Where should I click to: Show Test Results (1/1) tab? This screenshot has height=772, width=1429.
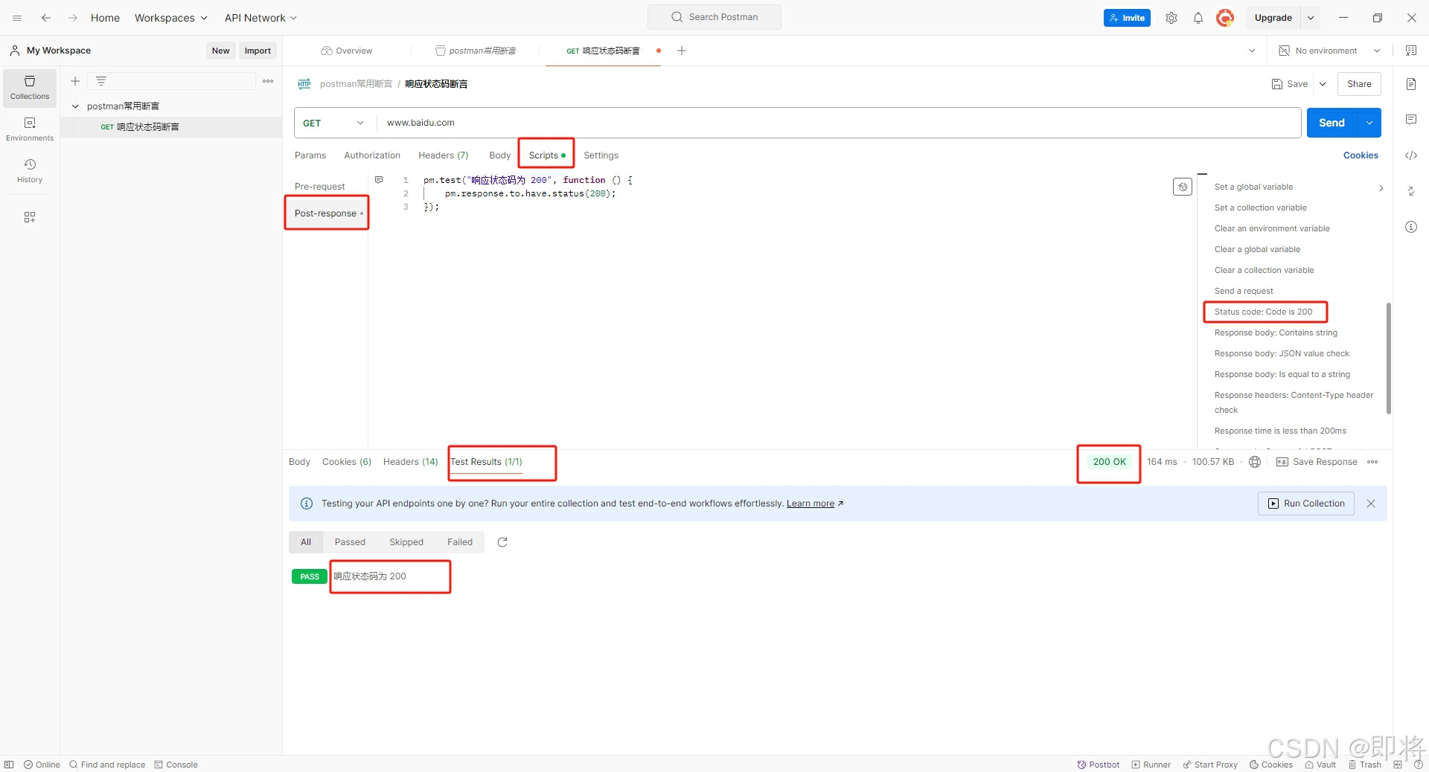(487, 462)
